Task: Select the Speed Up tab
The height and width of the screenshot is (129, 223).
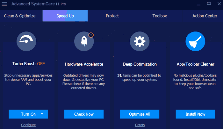Action: point(65,16)
